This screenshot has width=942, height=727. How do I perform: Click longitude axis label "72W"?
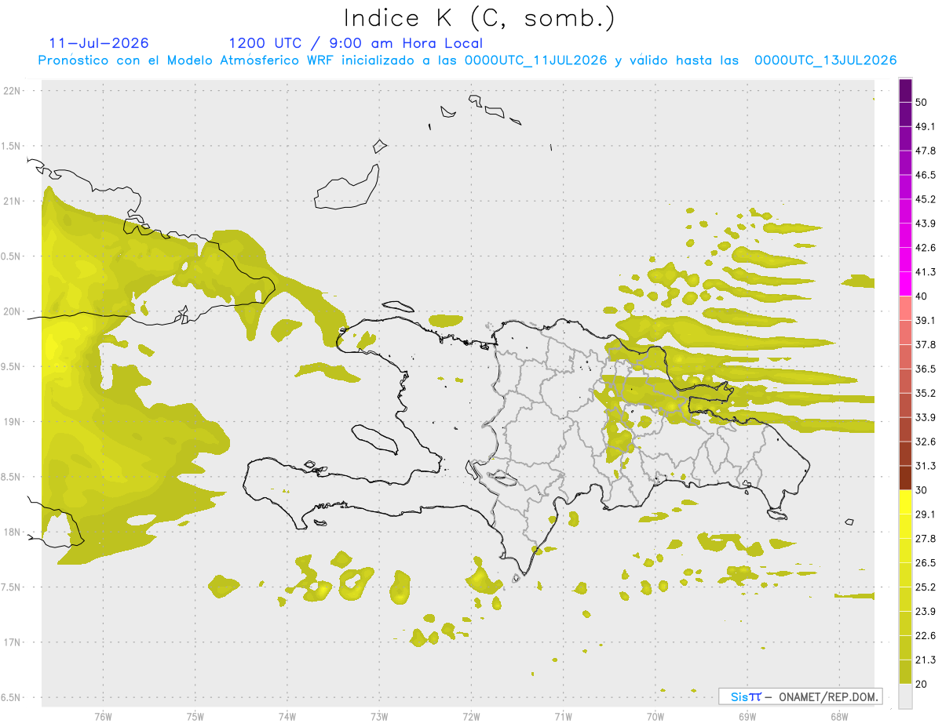point(471,717)
